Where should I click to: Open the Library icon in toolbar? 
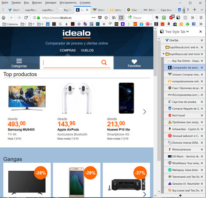(x=114, y=18)
